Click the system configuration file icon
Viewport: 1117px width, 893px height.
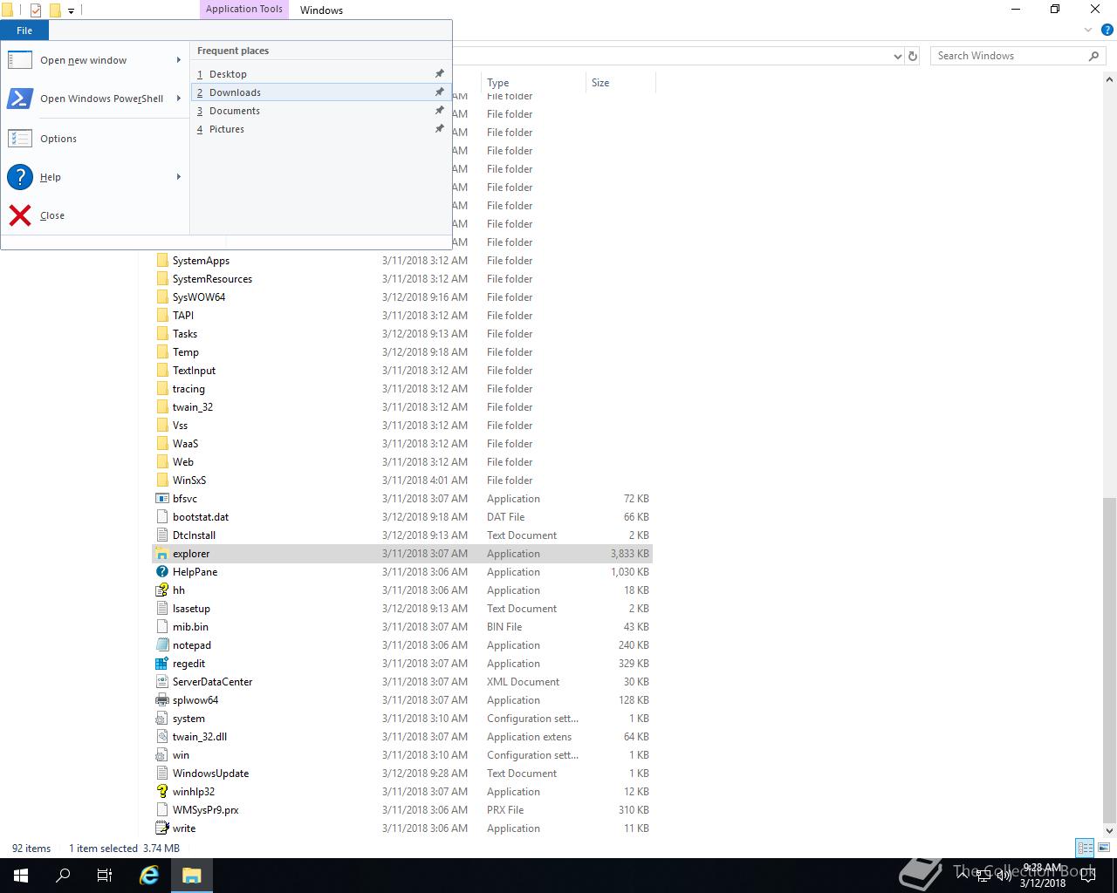[161, 719]
